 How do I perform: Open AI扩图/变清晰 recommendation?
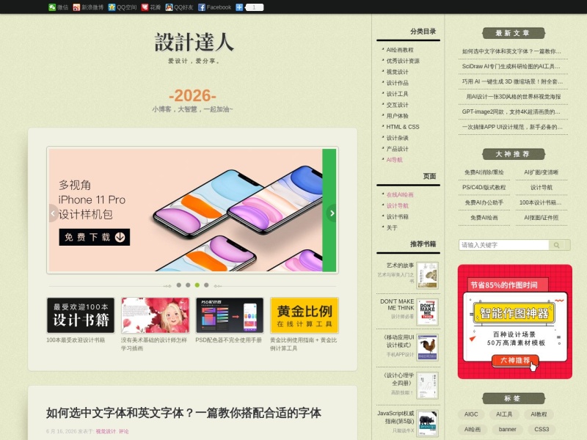click(541, 172)
